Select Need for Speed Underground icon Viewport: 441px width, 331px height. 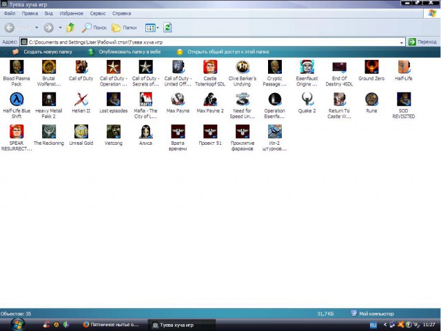[x=243, y=99]
